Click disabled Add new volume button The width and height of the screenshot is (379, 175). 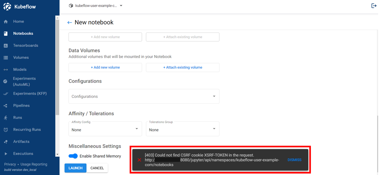point(105,37)
